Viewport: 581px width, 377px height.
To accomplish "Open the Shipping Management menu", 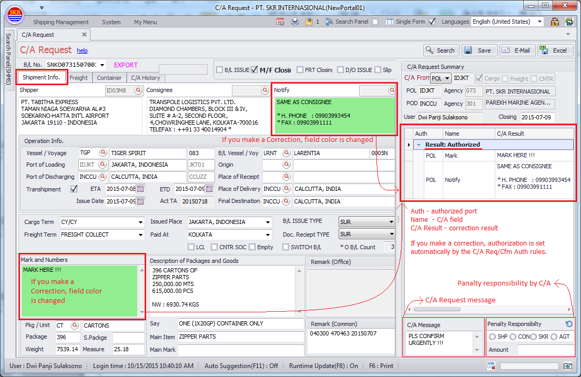I will tap(61, 22).
